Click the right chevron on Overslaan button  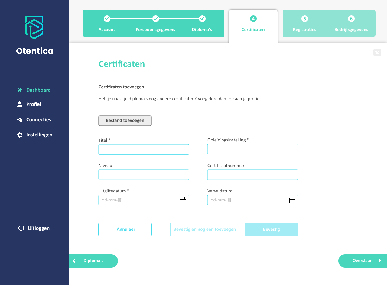380,261
